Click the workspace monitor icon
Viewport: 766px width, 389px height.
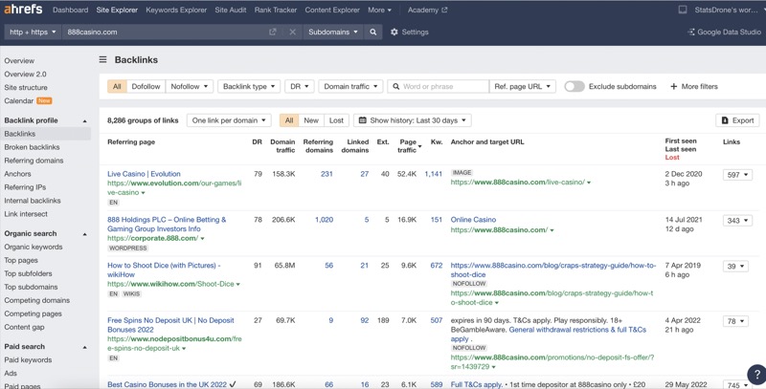point(683,10)
